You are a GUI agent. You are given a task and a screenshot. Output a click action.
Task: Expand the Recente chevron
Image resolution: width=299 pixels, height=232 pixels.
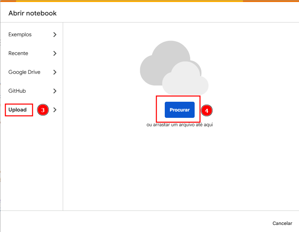(x=55, y=53)
